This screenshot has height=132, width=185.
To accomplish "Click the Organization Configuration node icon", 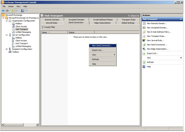I will point(10,21).
